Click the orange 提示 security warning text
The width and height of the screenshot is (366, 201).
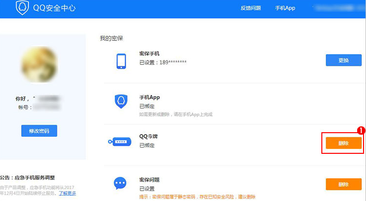click(x=197, y=197)
